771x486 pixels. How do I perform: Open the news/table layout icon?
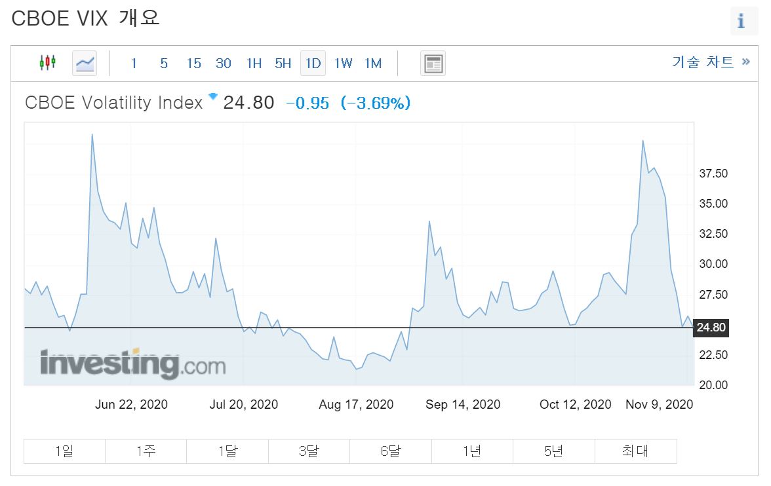click(x=433, y=64)
